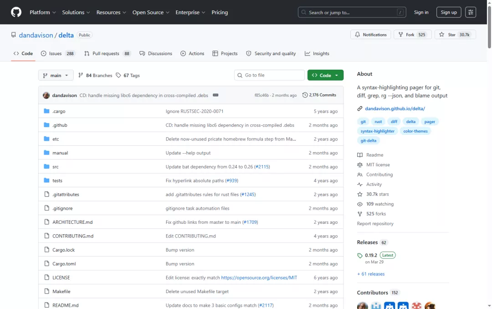
Task: Visit dandavison.github.io/delta website link
Action: pyautogui.click(x=395, y=108)
